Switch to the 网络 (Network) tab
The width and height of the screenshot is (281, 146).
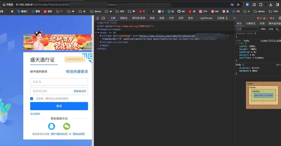click(x=152, y=18)
